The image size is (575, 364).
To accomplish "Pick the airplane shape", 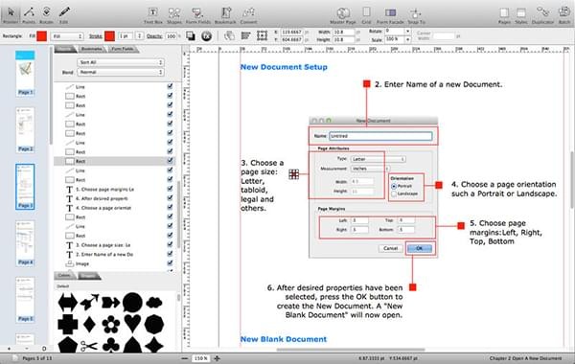I will click(89, 302).
